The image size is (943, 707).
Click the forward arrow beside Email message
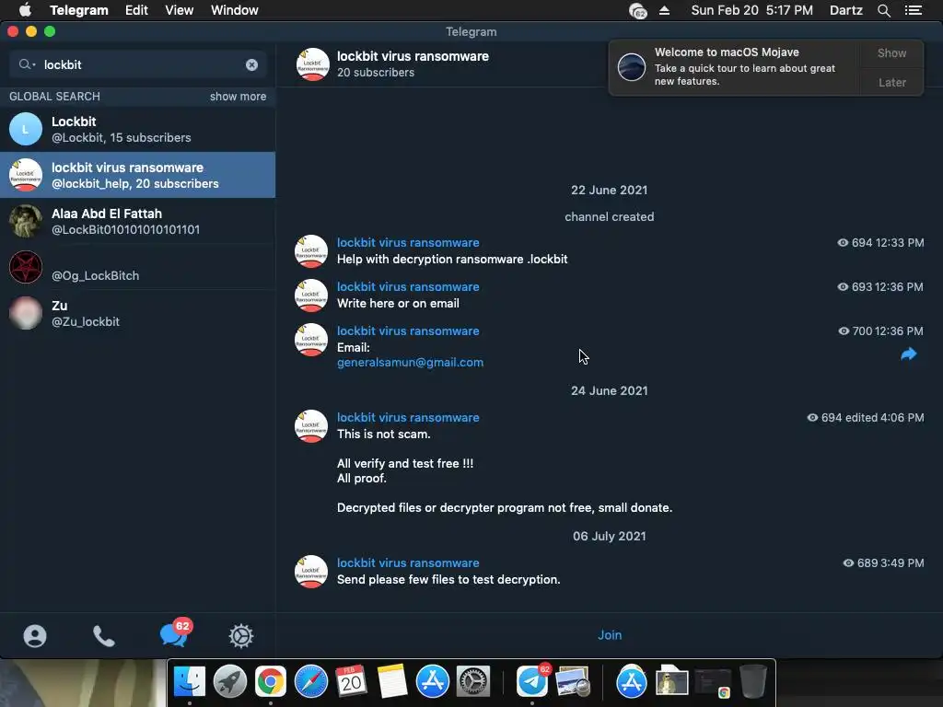coord(909,354)
